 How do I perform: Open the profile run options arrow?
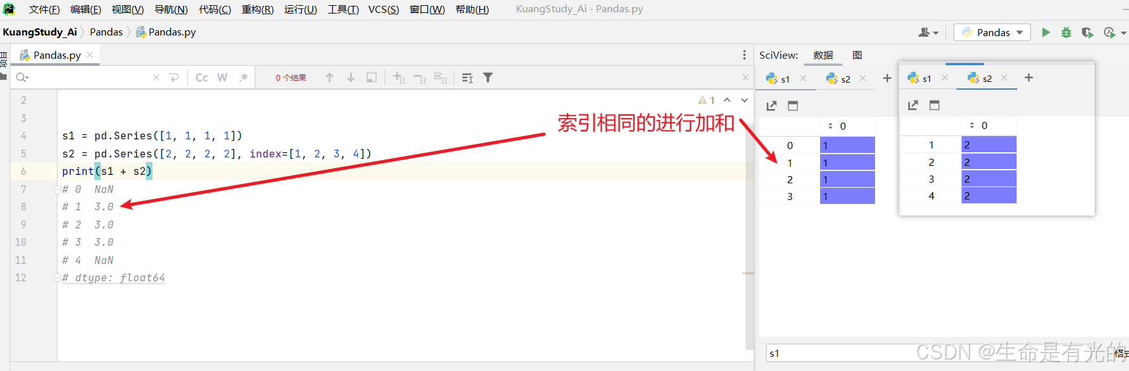click(1124, 33)
